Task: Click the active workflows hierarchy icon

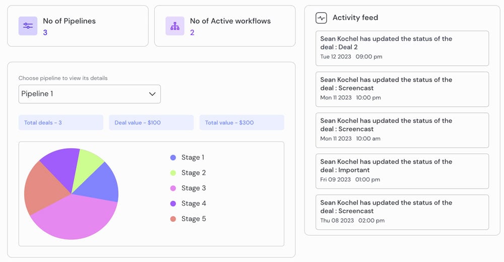Action: click(175, 26)
